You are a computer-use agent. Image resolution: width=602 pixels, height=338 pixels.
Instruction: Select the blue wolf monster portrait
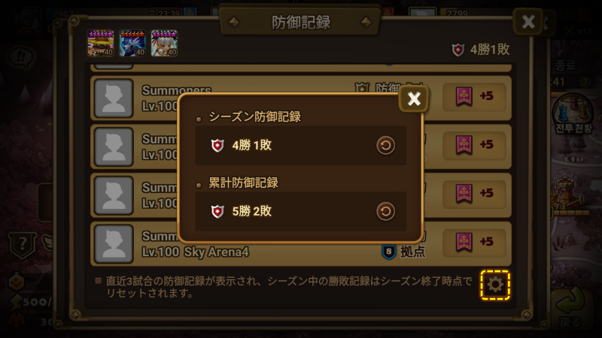(x=132, y=44)
